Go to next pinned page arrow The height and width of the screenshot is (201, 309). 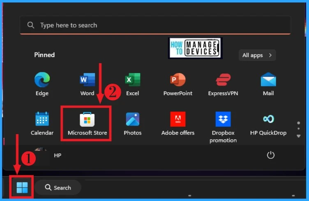299,136
